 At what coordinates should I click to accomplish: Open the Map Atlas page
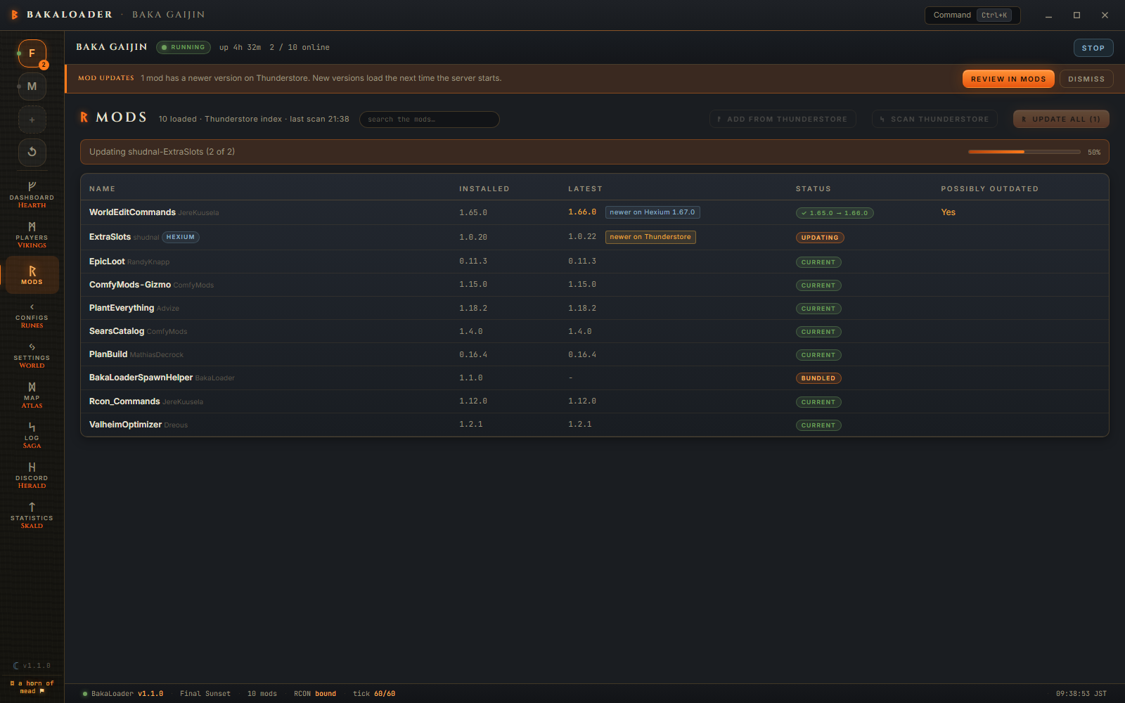click(32, 396)
